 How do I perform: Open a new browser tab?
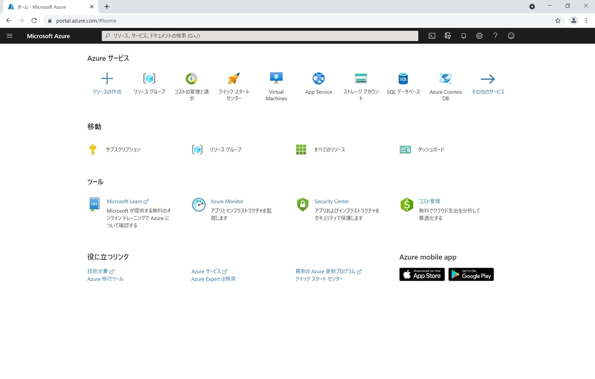coord(107,6)
